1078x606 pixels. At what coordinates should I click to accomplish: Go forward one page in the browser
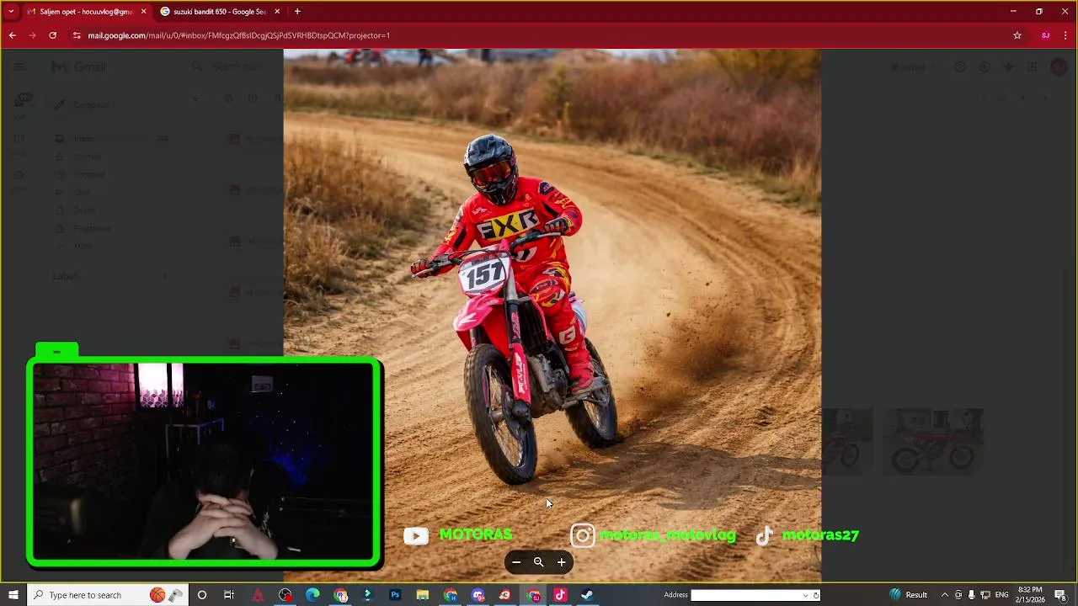click(x=32, y=35)
